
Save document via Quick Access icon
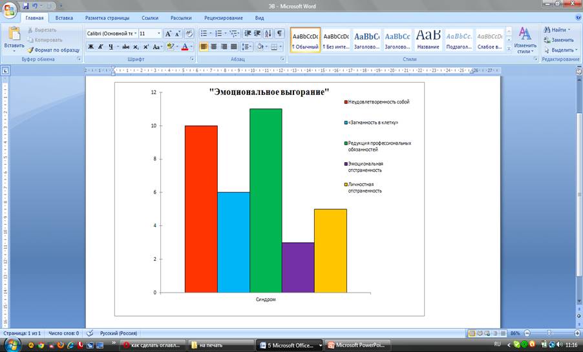26,6
